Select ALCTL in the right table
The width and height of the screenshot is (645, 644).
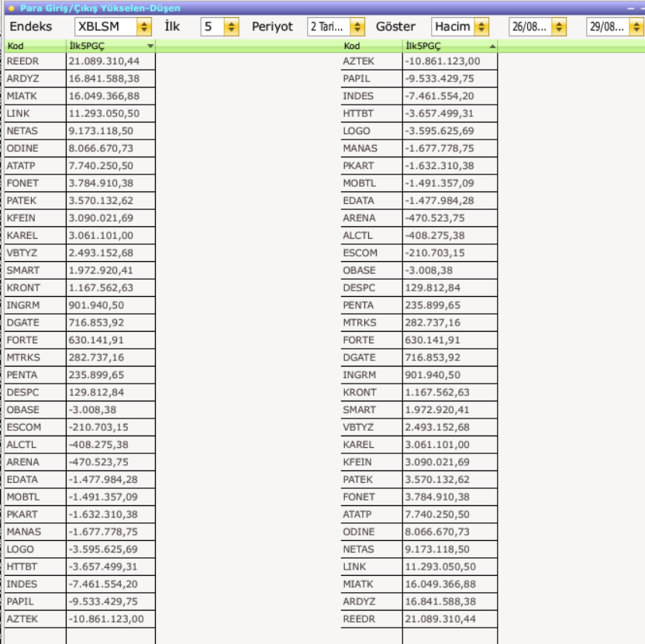358,236
